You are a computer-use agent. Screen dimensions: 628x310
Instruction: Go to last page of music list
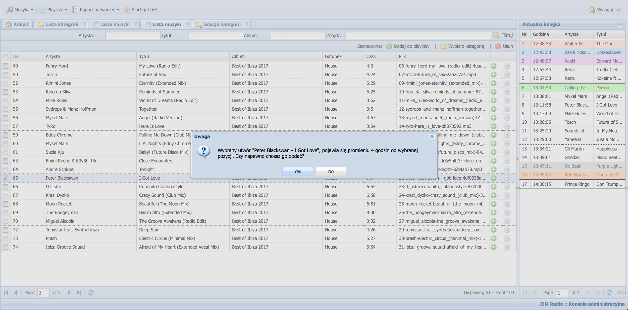(79, 292)
